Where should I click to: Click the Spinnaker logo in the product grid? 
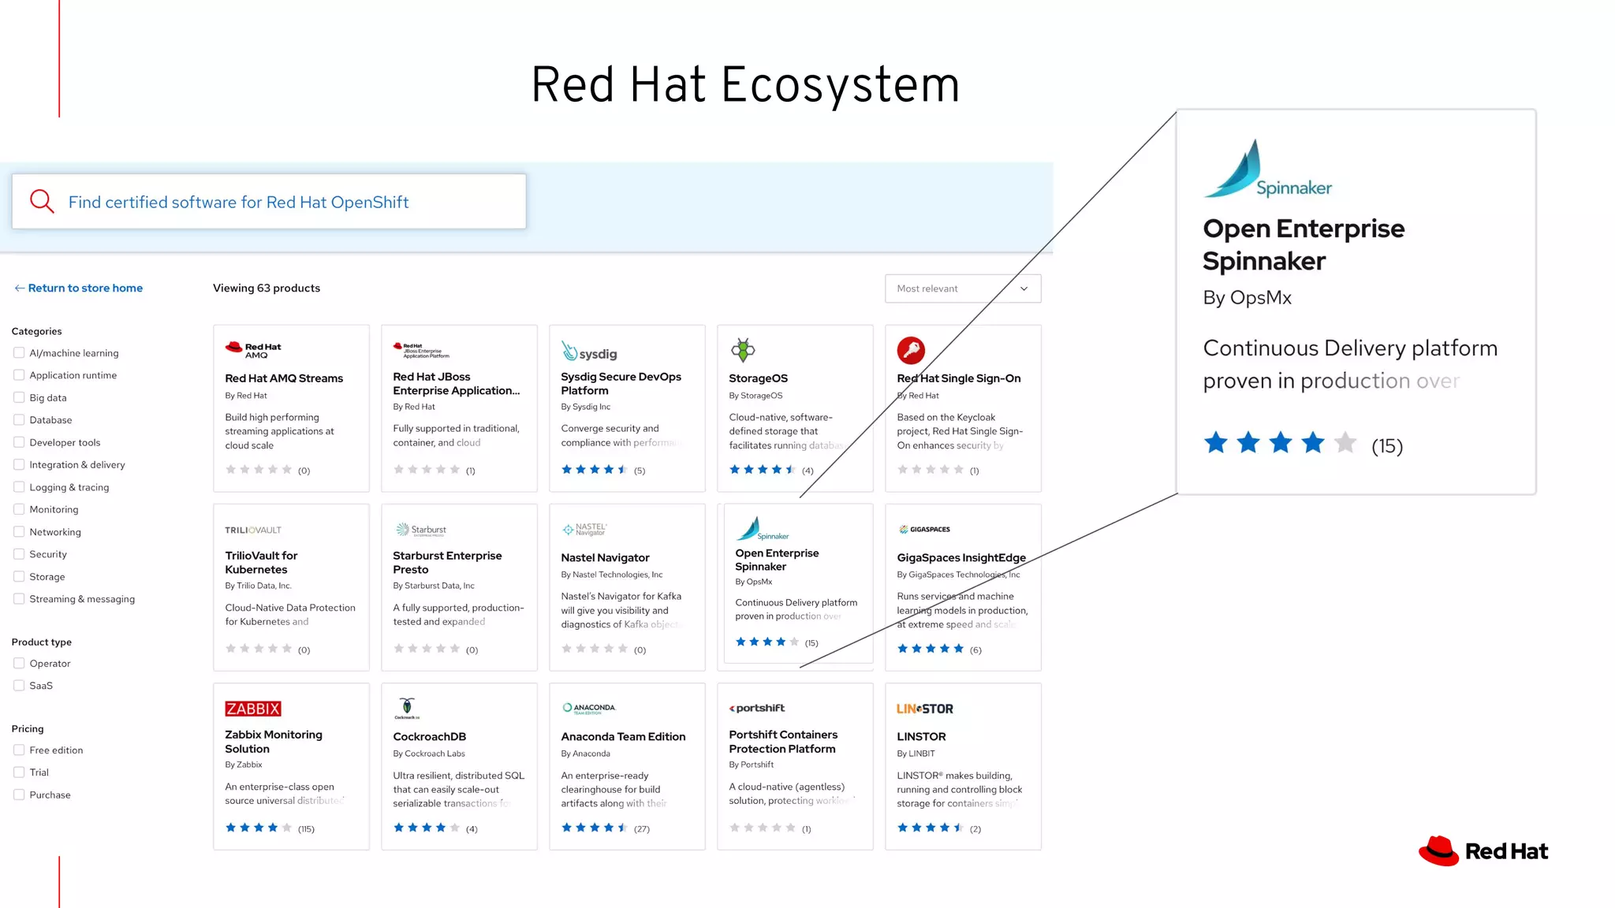[763, 528]
